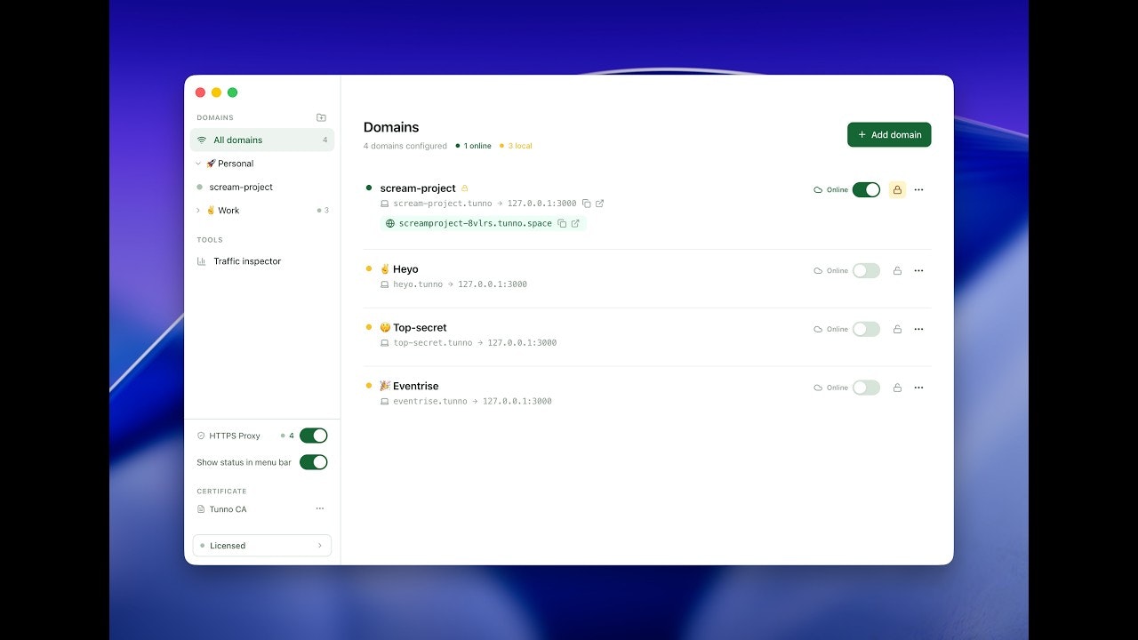This screenshot has width=1138, height=640.
Task: Click the Eventrise domain title
Action: pos(416,386)
